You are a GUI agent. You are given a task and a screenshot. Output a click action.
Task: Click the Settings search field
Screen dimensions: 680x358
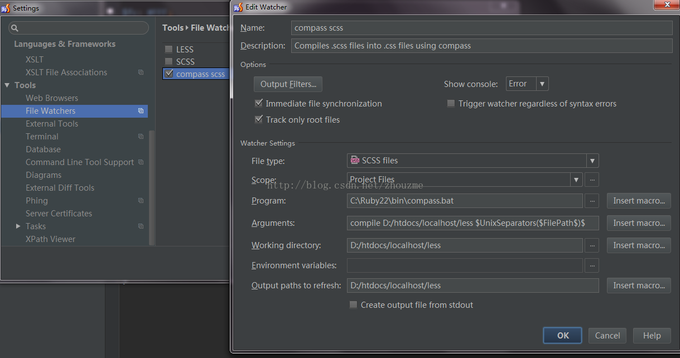(79, 28)
